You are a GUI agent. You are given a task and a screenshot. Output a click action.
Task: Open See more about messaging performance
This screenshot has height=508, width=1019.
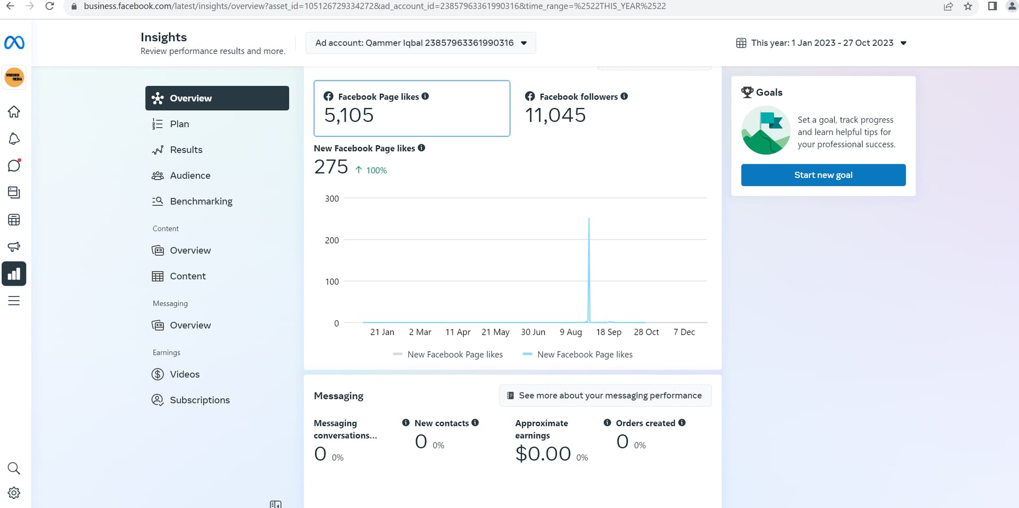[x=605, y=396]
